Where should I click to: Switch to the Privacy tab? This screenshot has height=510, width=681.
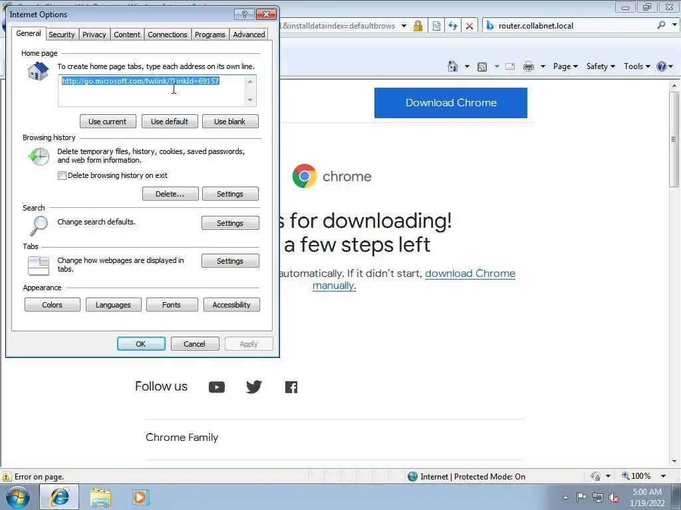(x=94, y=35)
